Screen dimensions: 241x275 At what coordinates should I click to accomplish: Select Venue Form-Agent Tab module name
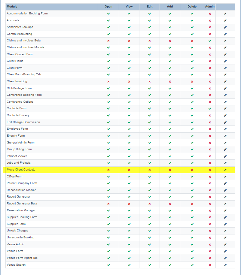point(22,258)
